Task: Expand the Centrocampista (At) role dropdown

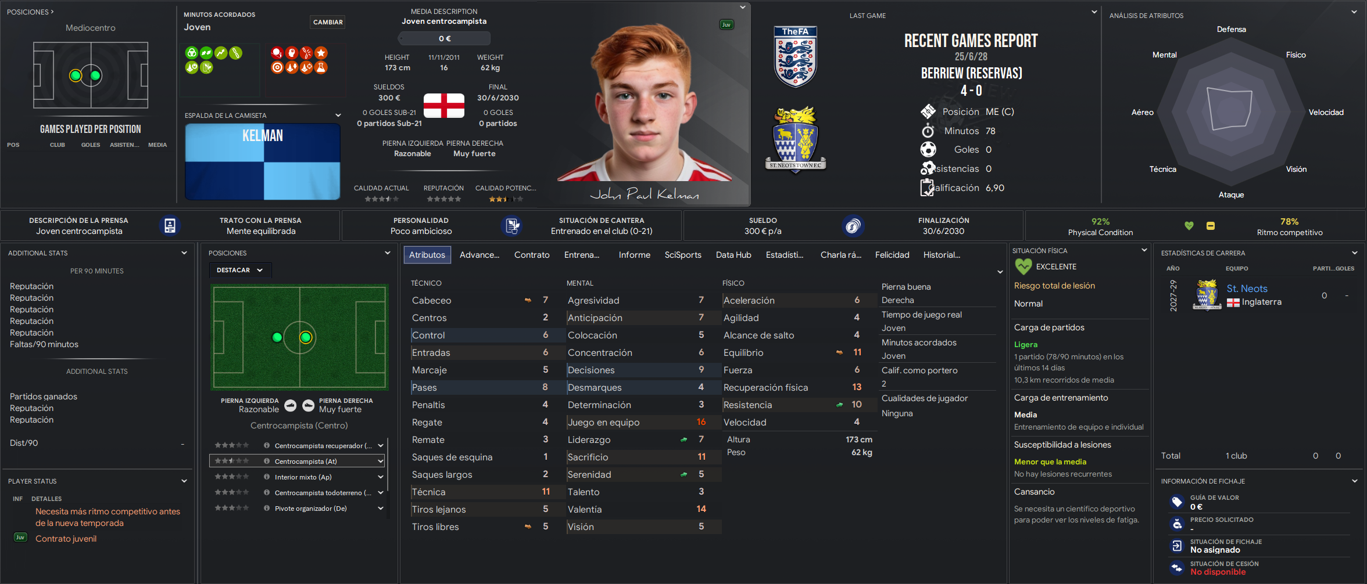Action: [381, 462]
